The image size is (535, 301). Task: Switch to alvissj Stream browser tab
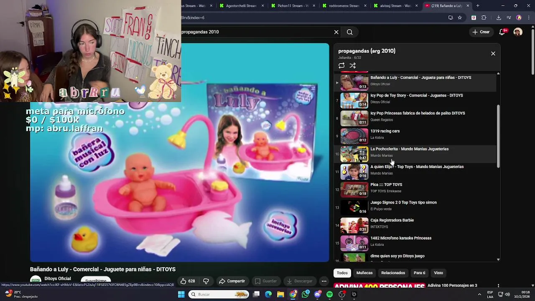click(x=395, y=6)
